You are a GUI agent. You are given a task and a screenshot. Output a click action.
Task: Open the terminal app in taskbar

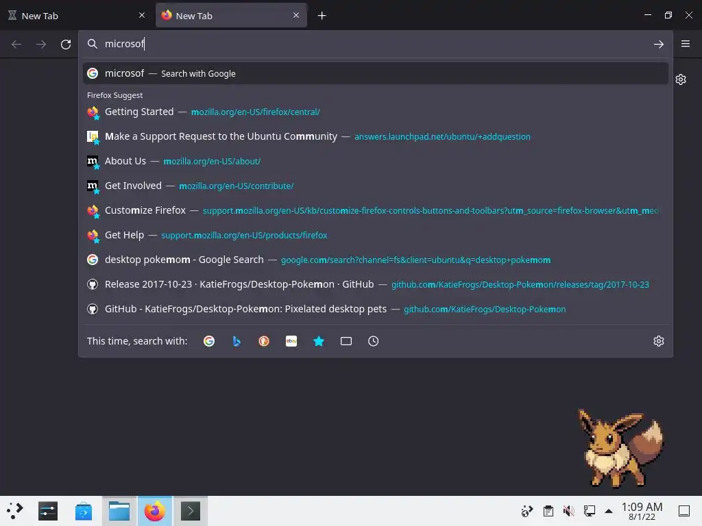[x=191, y=511]
